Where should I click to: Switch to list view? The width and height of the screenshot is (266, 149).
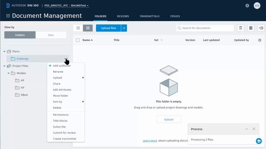[x=88, y=28]
